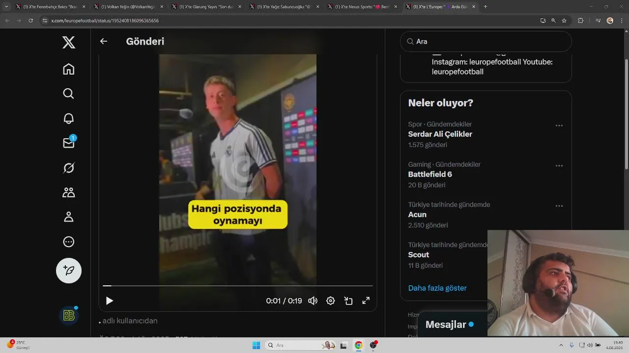Compose a new post with feather button

pos(69,271)
